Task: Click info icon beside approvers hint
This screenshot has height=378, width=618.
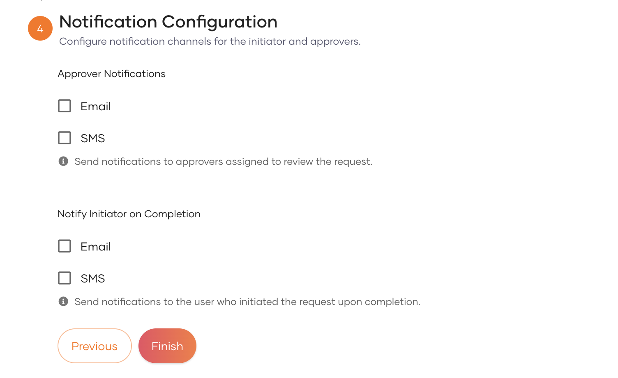Action: pos(63,161)
